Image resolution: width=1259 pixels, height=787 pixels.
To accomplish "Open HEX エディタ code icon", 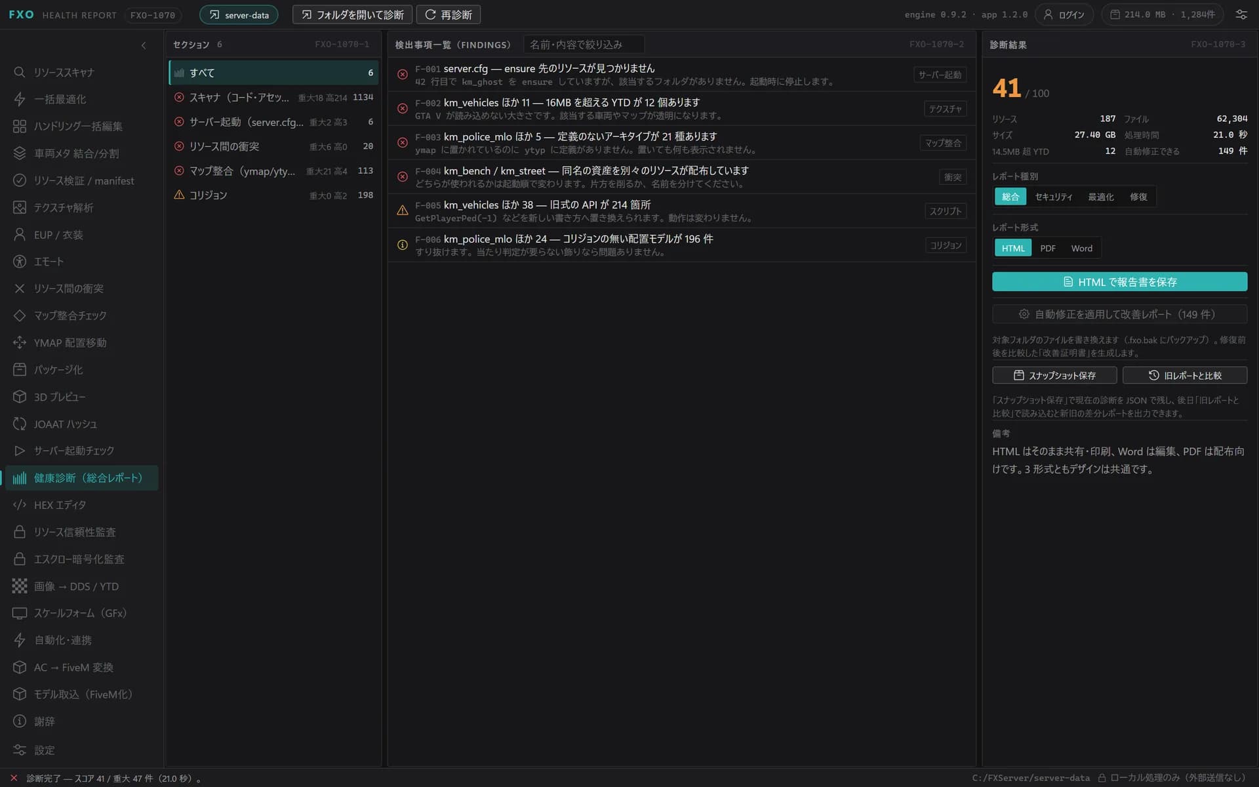I will (20, 505).
